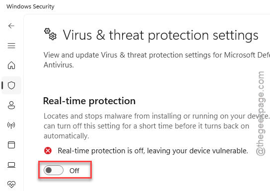Click the Locates and stops malware description
Viewport: 270px width, 191px height.
157,126
